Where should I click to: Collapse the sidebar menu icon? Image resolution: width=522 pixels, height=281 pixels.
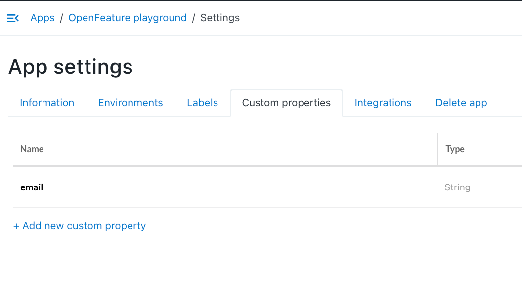click(13, 18)
